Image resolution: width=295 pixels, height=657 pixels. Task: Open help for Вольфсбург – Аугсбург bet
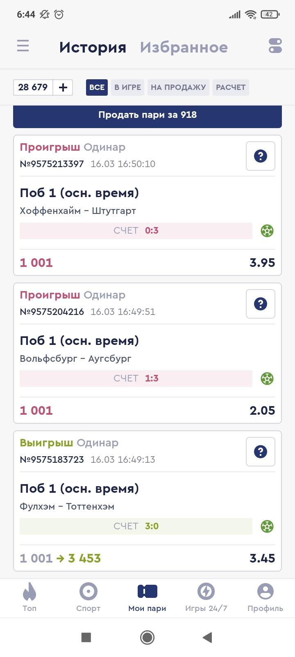coord(261,304)
